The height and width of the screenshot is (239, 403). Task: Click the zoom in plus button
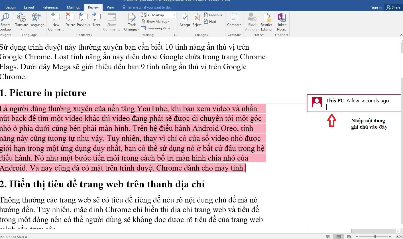click(390, 237)
